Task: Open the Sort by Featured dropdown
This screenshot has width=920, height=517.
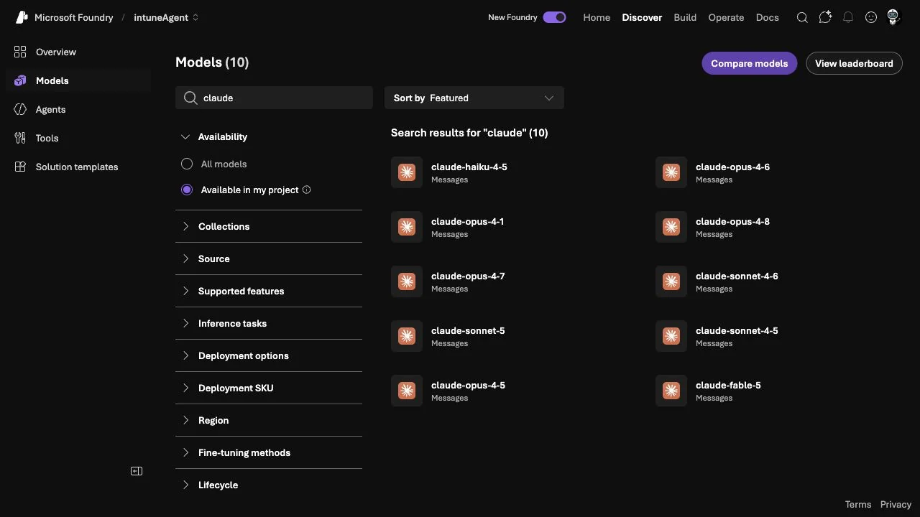Action: click(x=474, y=98)
